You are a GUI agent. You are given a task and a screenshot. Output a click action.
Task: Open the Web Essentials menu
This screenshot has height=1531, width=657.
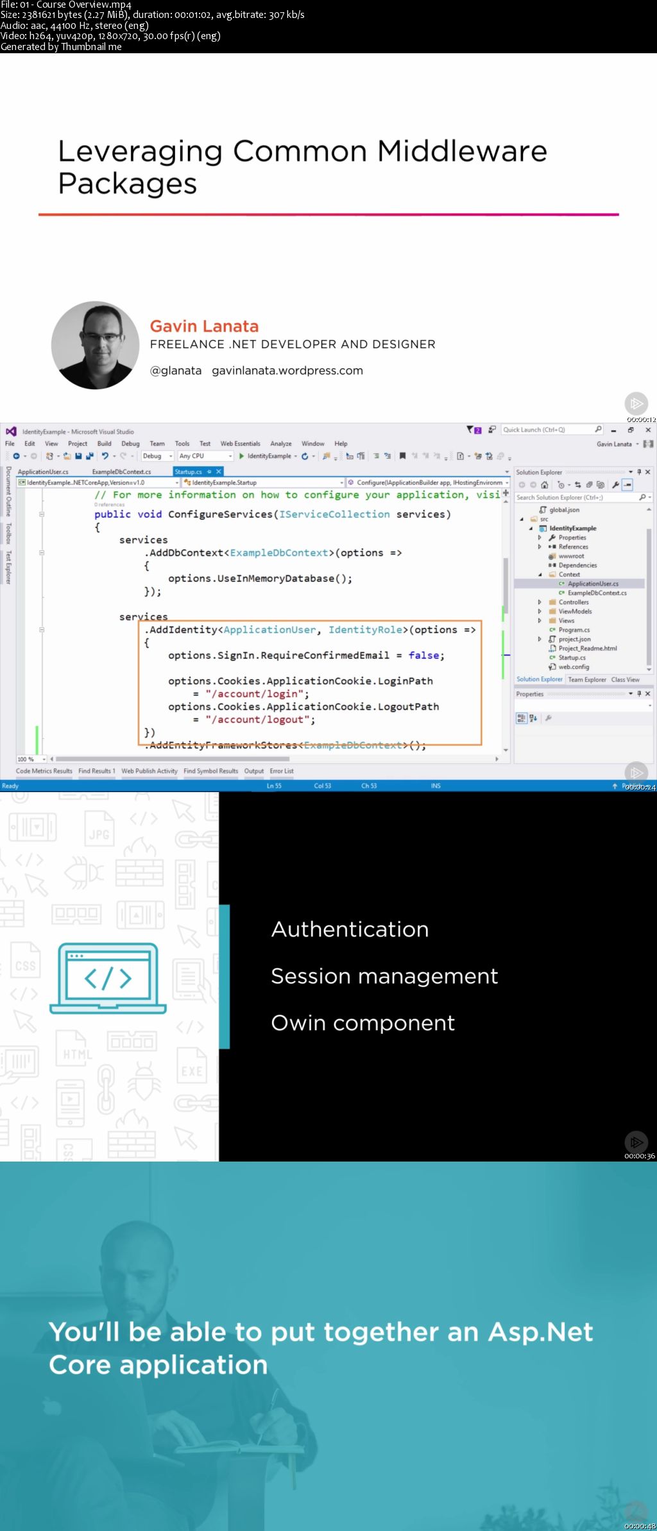tap(241, 444)
